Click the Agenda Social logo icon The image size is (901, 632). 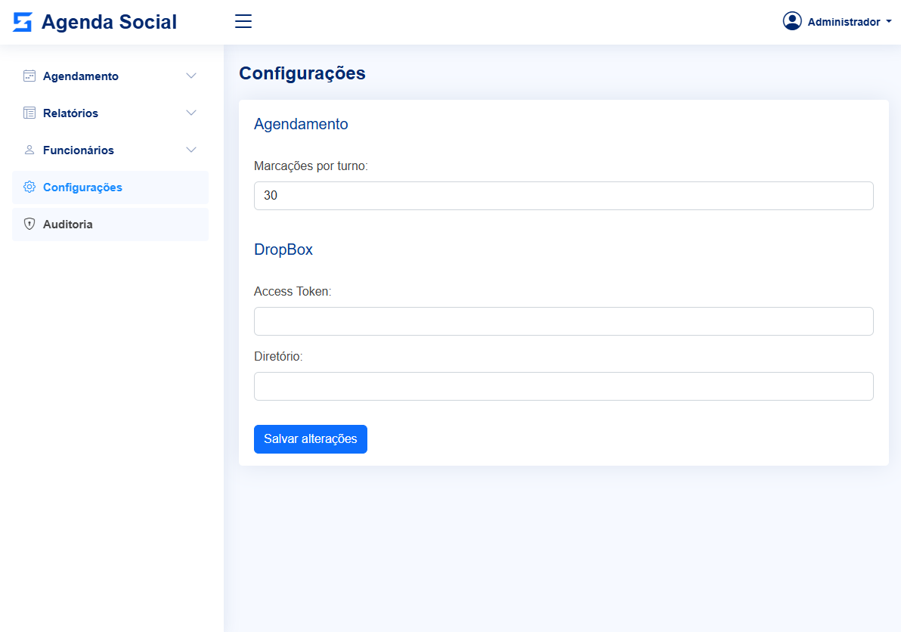click(x=23, y=22)
